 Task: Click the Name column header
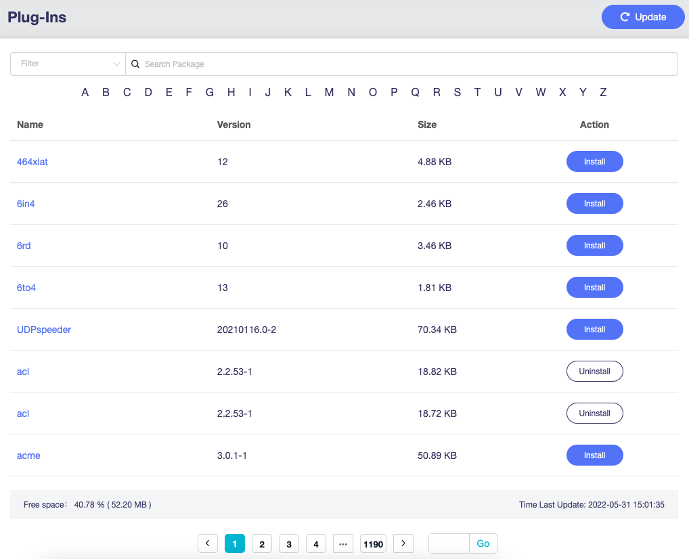point(30,125)
